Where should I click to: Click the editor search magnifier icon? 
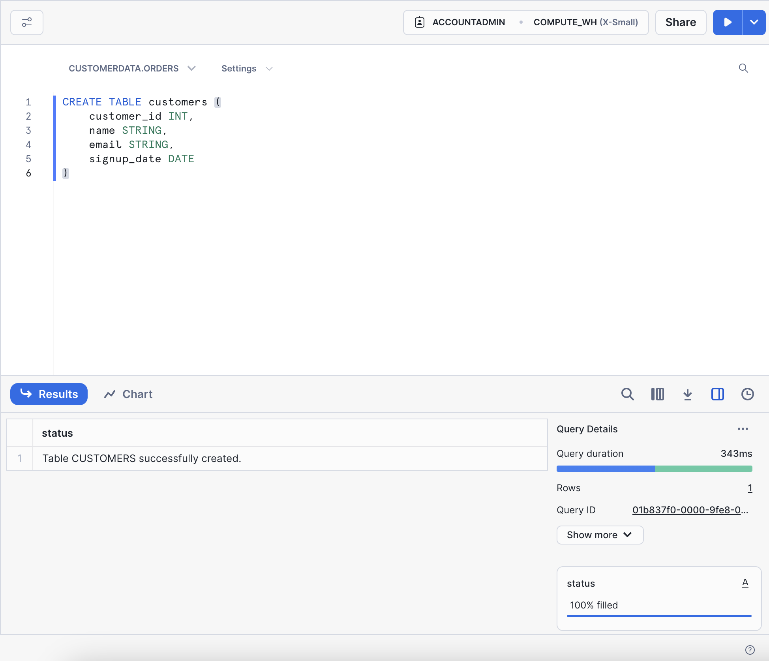[x=743, y=68]
